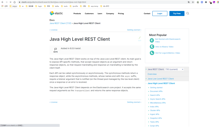Open the Pricing page
The image size is (219, 127).
(x=121, y=13)
